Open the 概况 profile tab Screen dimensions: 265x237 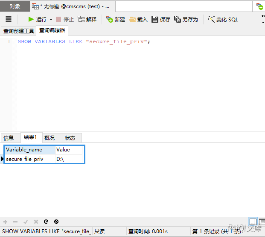coord(50,138)
